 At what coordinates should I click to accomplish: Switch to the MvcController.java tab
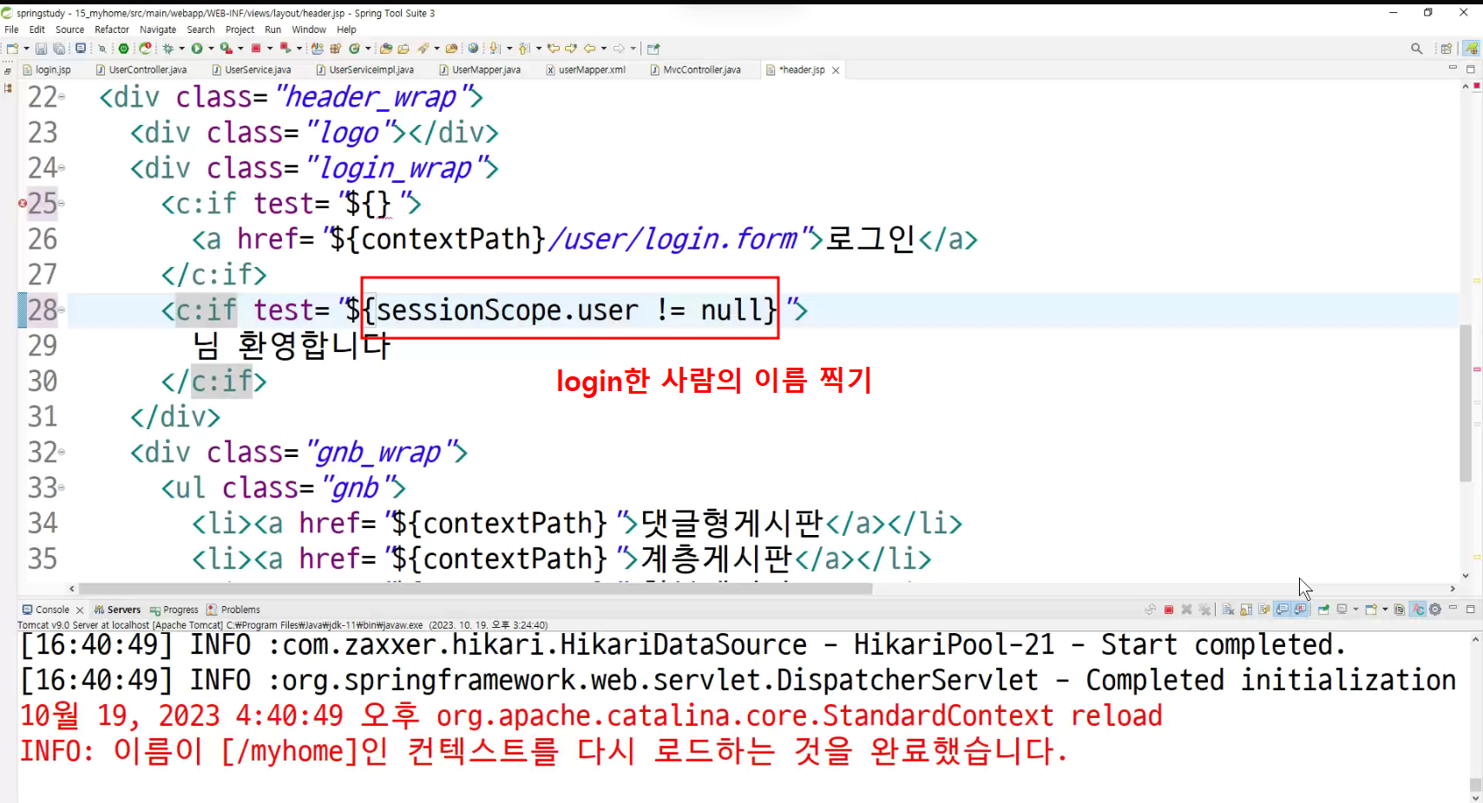tap(696, 70)
